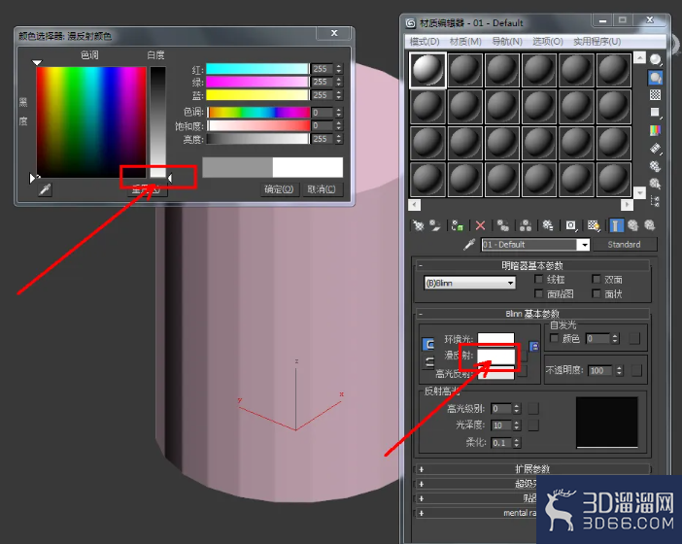
Task: Click Standard material type button
Action: click(x=624, y=245)
